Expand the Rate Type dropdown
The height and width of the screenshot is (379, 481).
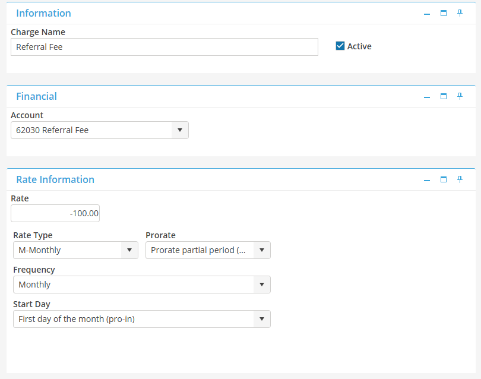[129, 250]
